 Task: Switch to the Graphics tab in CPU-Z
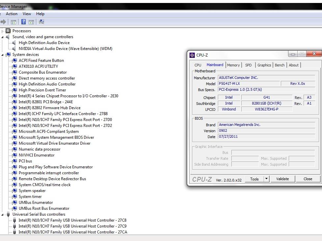tap(264, 65)
